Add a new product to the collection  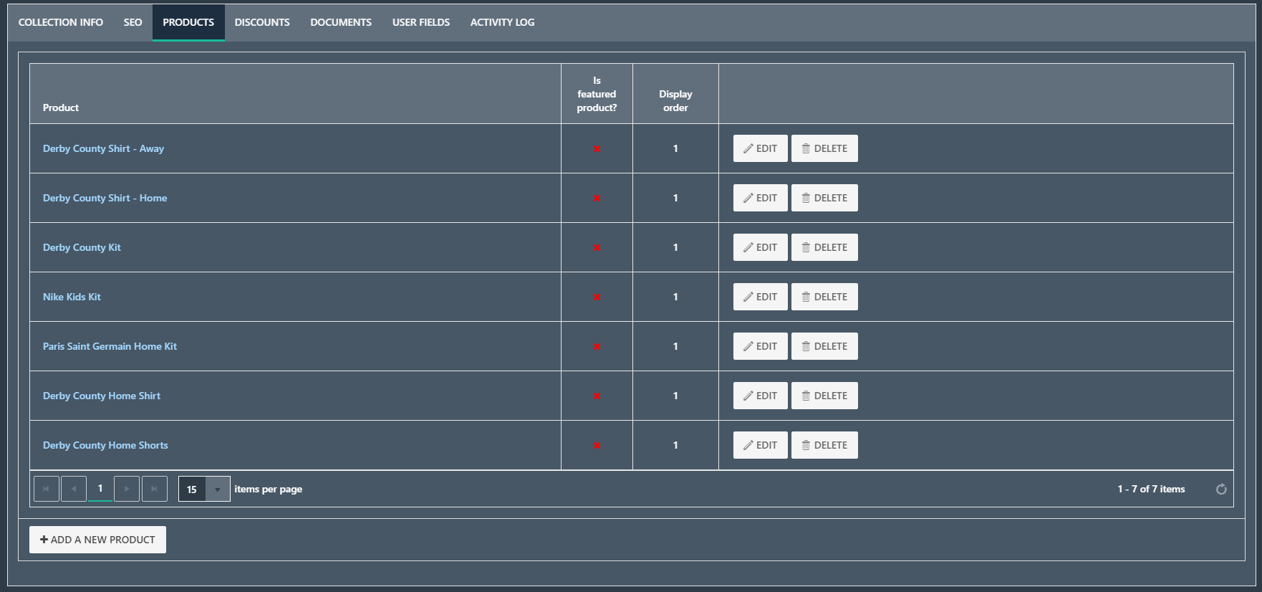point(97,540)
